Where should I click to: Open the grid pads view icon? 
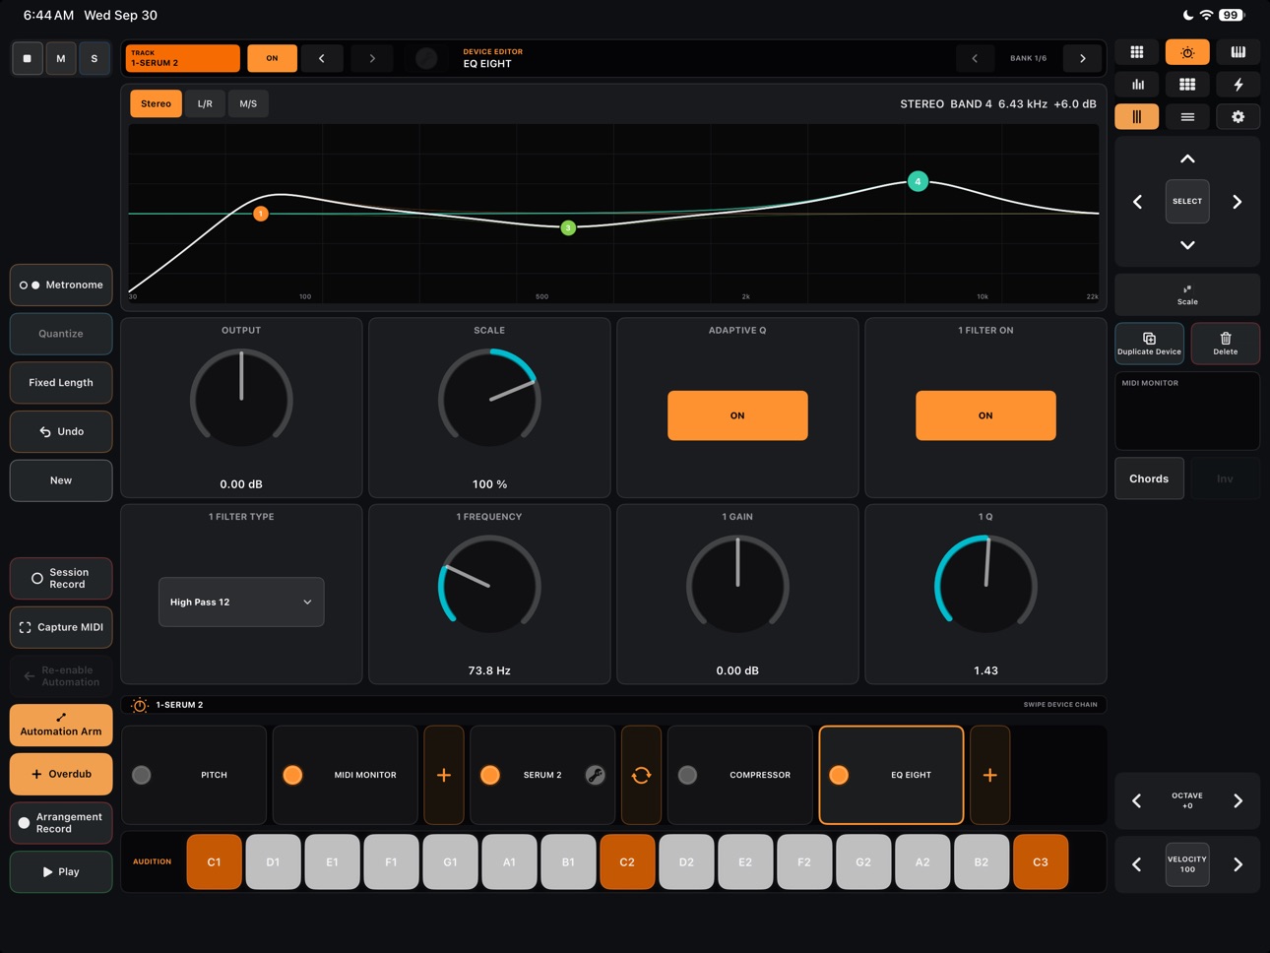tap(1137, 52)
